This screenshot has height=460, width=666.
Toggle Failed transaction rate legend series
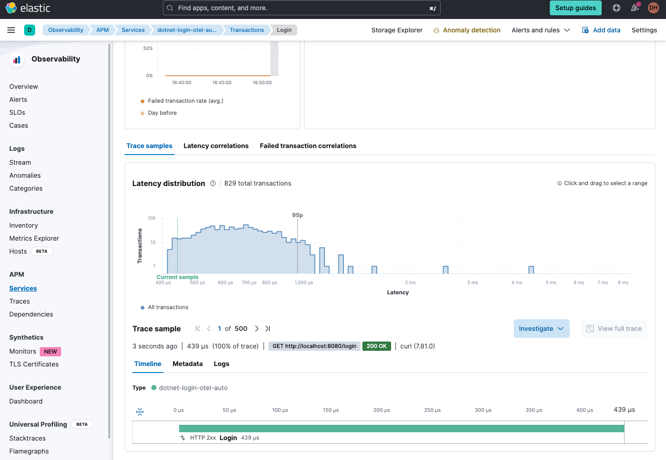185,101
